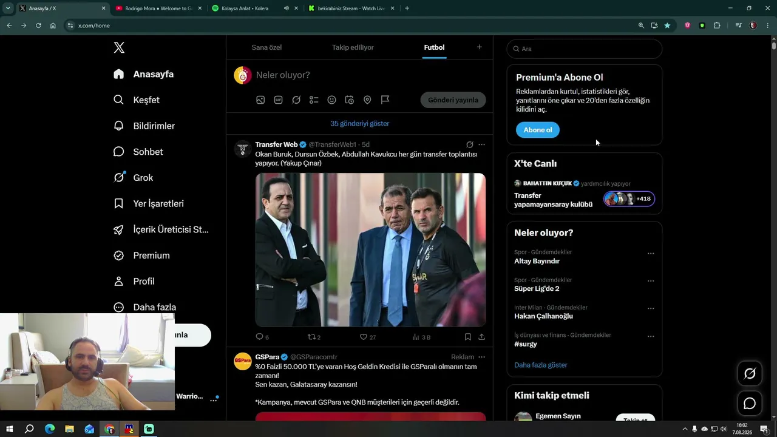Open Sohbet chat from the sidebar
The image size is (777, 437).
[138, 152]
